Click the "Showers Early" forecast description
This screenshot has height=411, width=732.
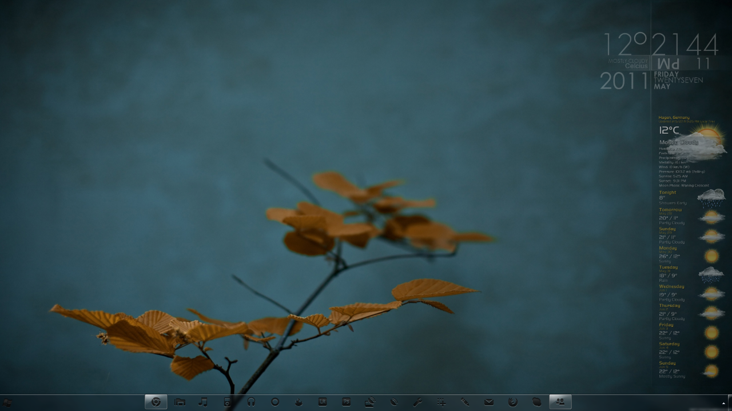click(673, 203)
